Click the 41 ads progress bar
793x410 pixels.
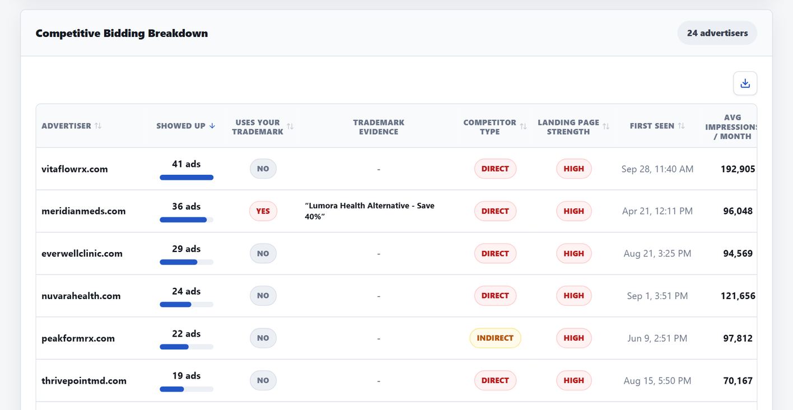tap(186, 178)
